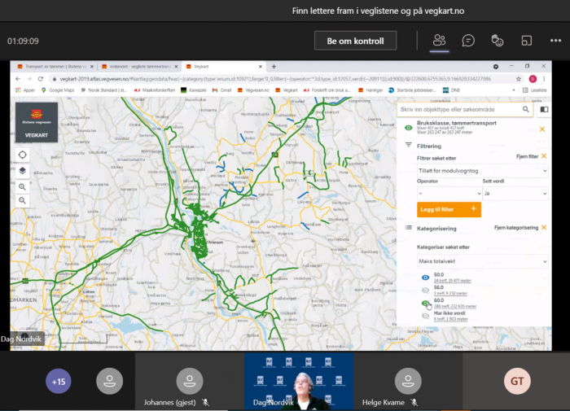Open the Leseliste reading list
The image size is (570, 411).
[x=534, y=90]
